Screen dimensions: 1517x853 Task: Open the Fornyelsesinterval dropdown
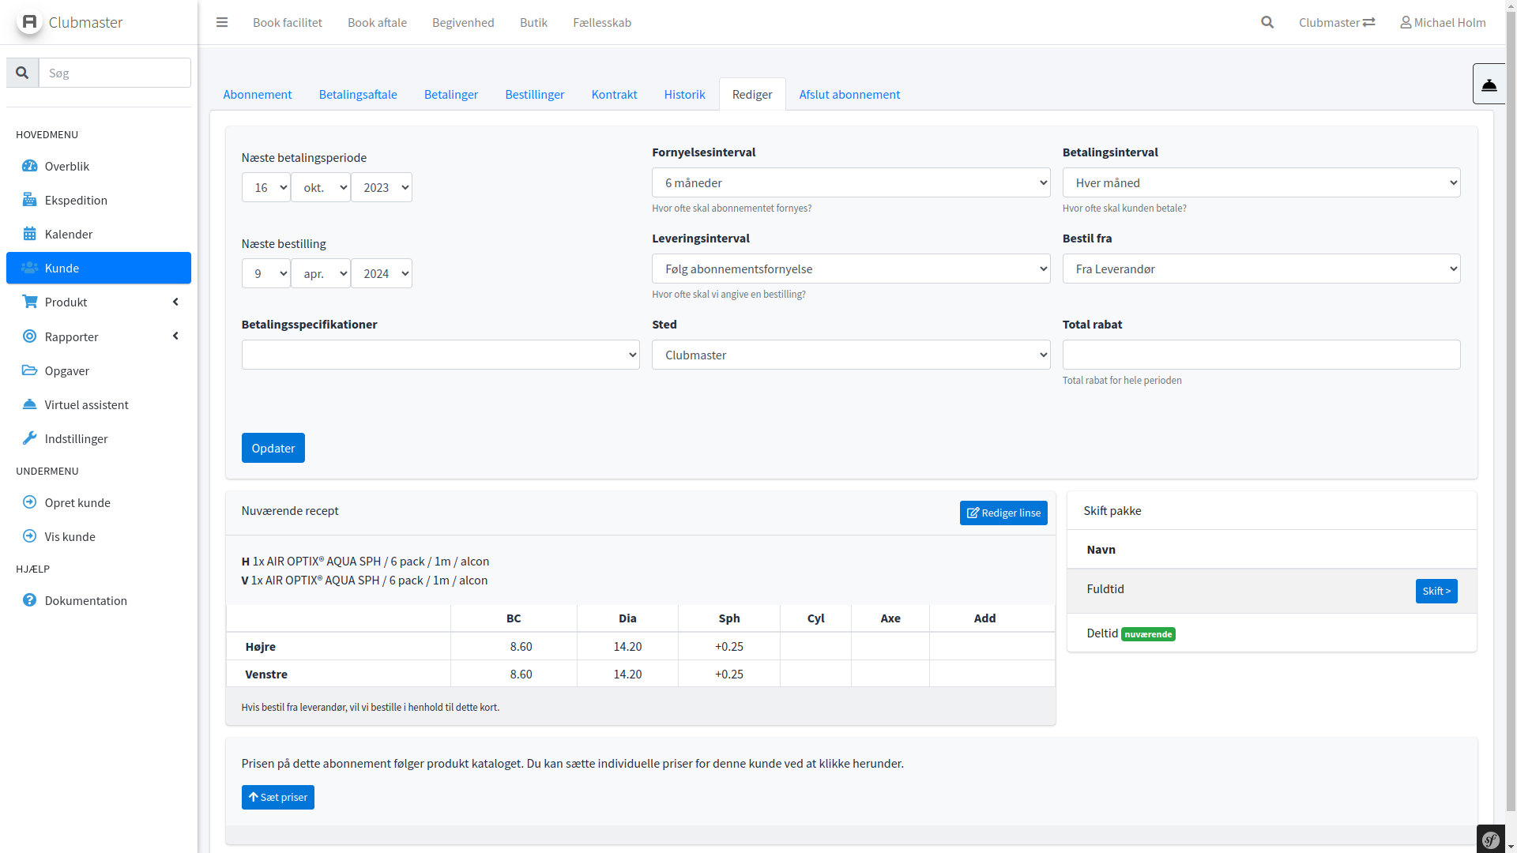click(850, 182)
